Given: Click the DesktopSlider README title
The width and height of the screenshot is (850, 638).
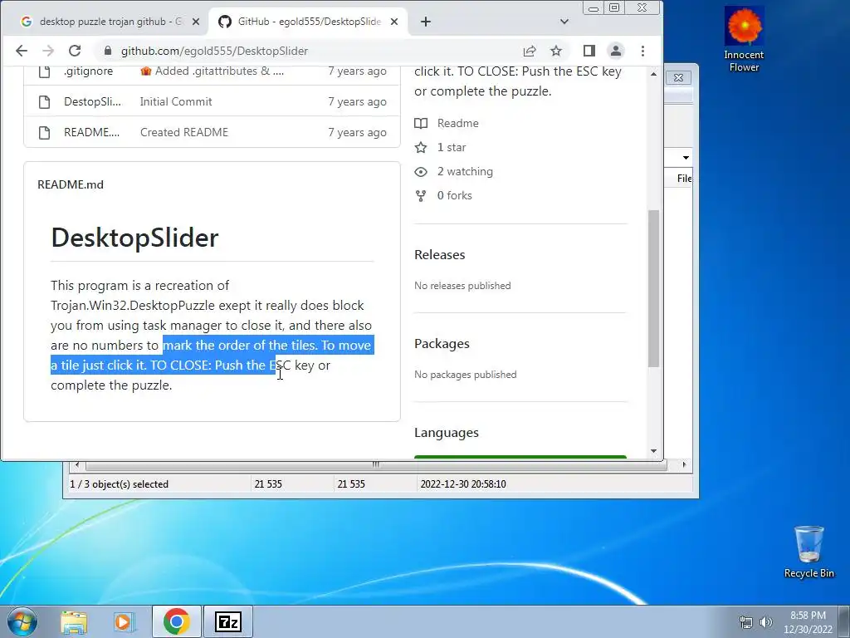Looking at the screenshot, I should coord(134,238).
